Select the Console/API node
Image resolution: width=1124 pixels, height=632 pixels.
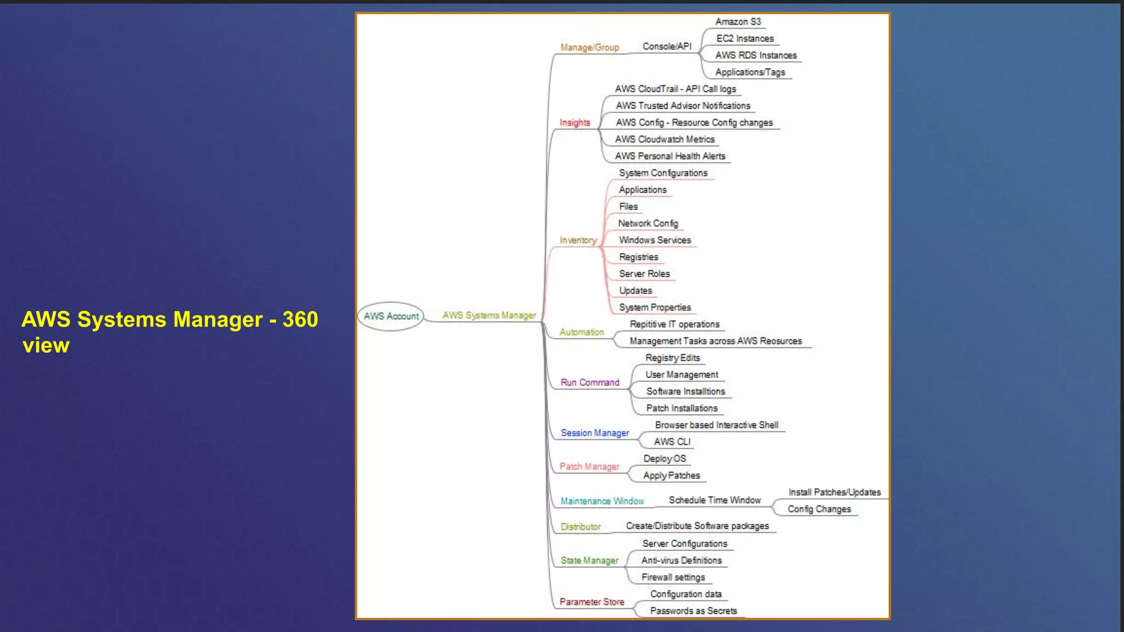pos(667,47)
